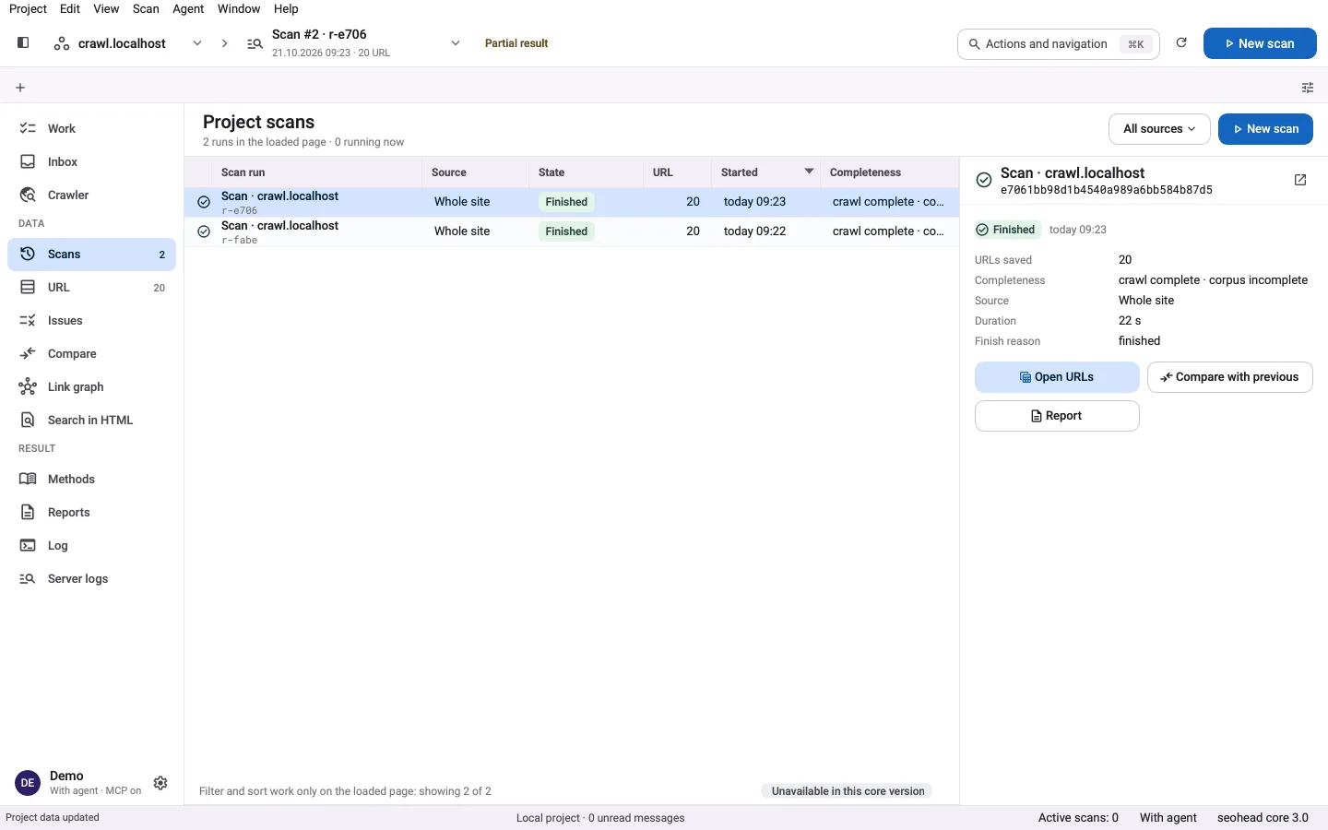Click the Server logs icon

pos(28,578)
